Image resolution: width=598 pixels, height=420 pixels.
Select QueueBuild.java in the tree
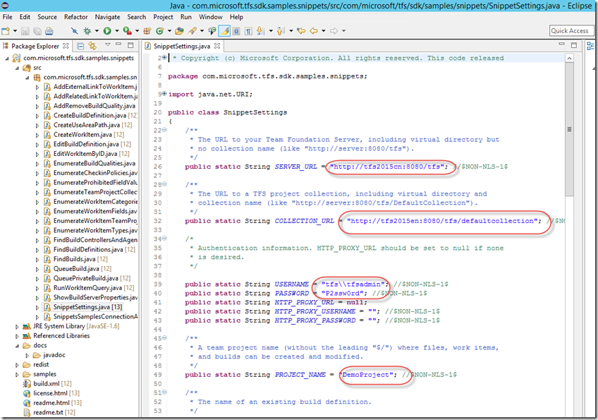(x=76, y=268)
